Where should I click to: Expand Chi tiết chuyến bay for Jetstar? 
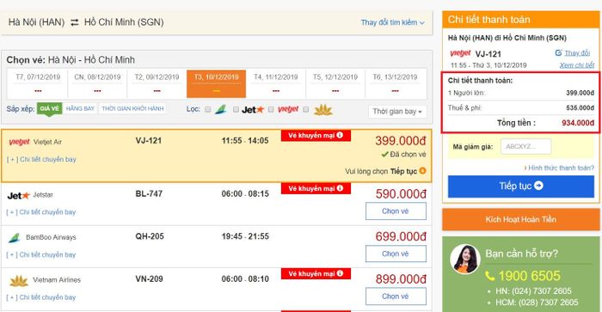(x=41, y=211)
